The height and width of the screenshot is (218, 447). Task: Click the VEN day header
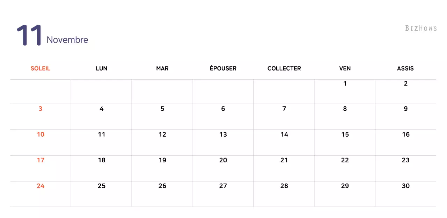345,68
